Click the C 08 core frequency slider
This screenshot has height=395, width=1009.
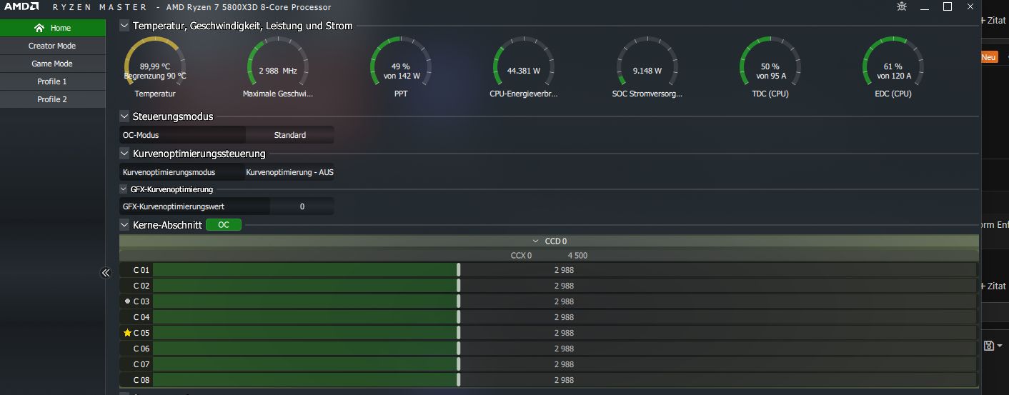coord(565,380)
